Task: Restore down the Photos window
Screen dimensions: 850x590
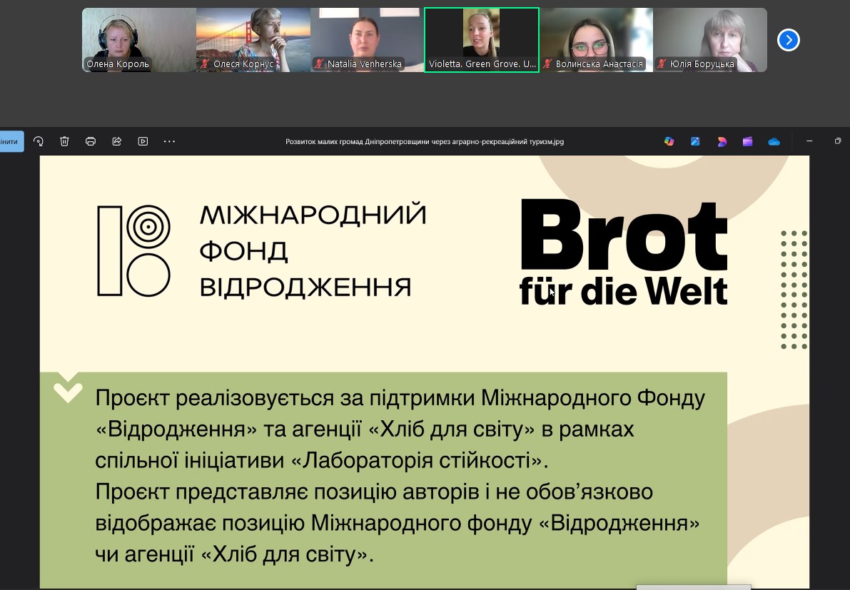Action: click(x=838, y=141)
